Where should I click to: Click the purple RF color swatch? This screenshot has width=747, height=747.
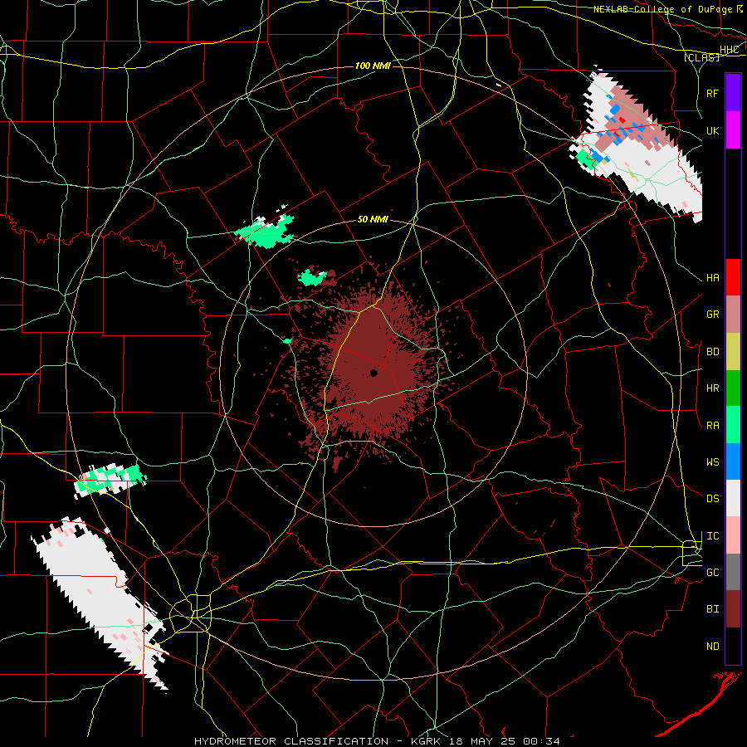(733, 93)
